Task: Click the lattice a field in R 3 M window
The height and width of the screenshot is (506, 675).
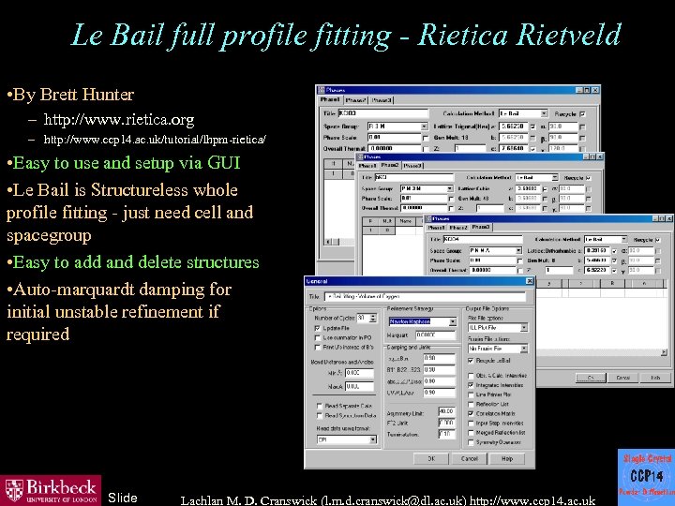Action: click(513, 126)
